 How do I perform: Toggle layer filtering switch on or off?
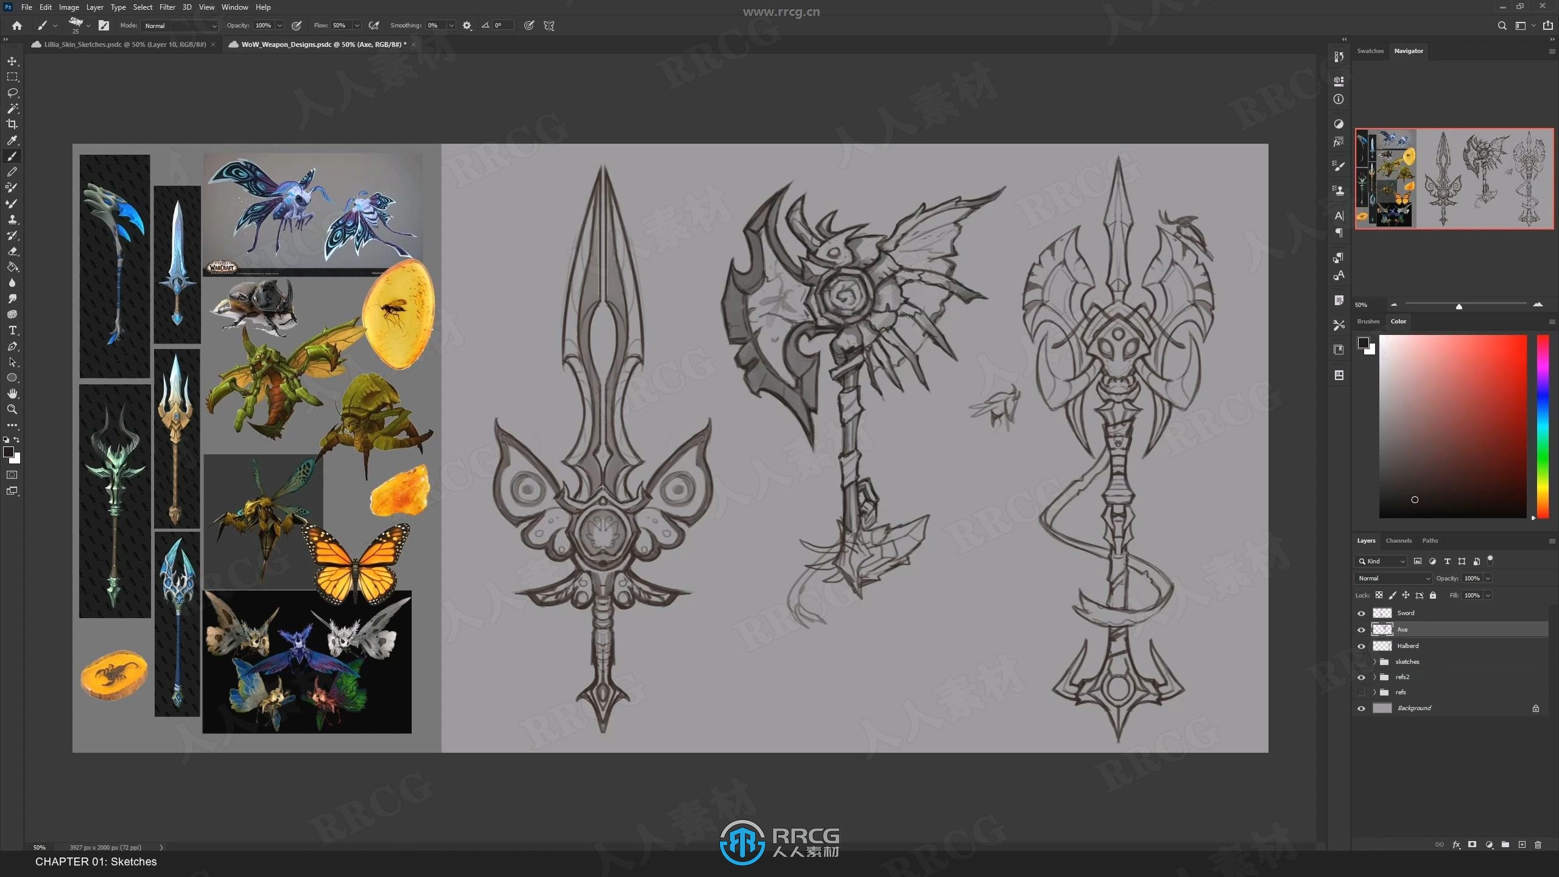[x=1490, y=560]
